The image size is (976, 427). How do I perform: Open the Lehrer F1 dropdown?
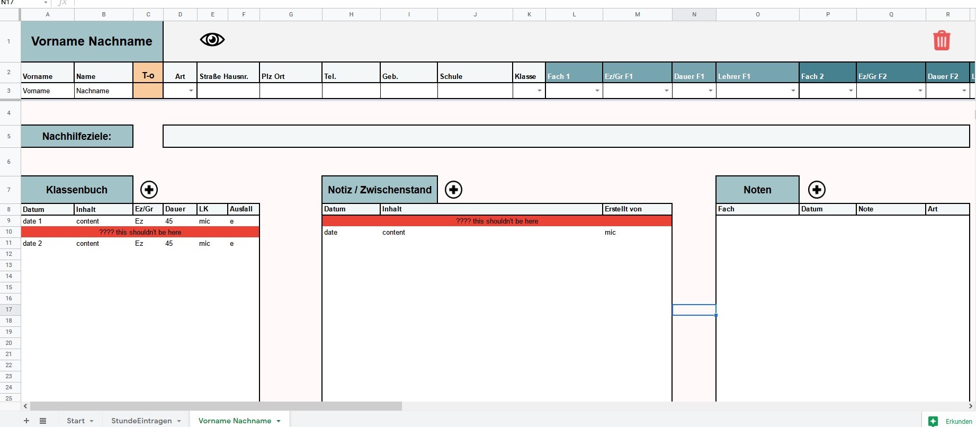pyautogui.click(x=793, y=91)
